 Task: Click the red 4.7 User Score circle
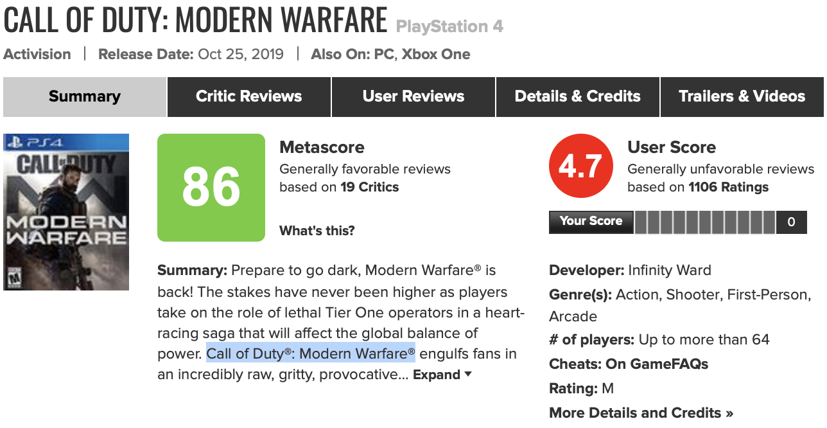(580, 167)
